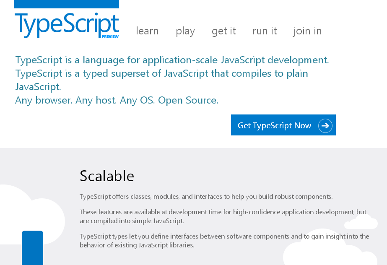Viewport: 387px width, 265px height.
Task: Open the join in section
Action: pos(307,31)
